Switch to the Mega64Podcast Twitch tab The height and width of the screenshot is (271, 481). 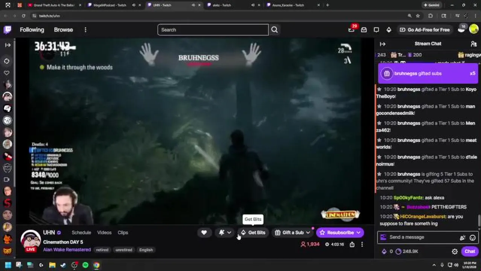pyautogui.click(x=115, y=5)
